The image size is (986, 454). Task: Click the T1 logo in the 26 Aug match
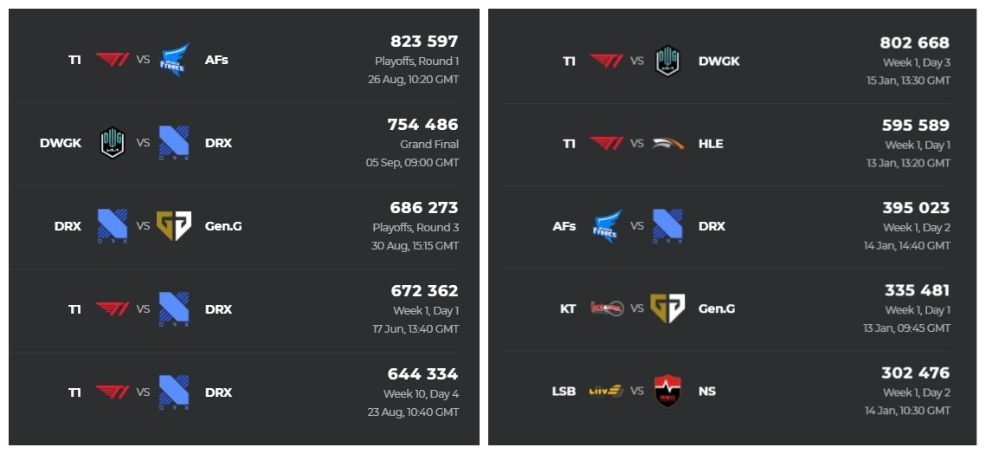click(x=113, y=60)
